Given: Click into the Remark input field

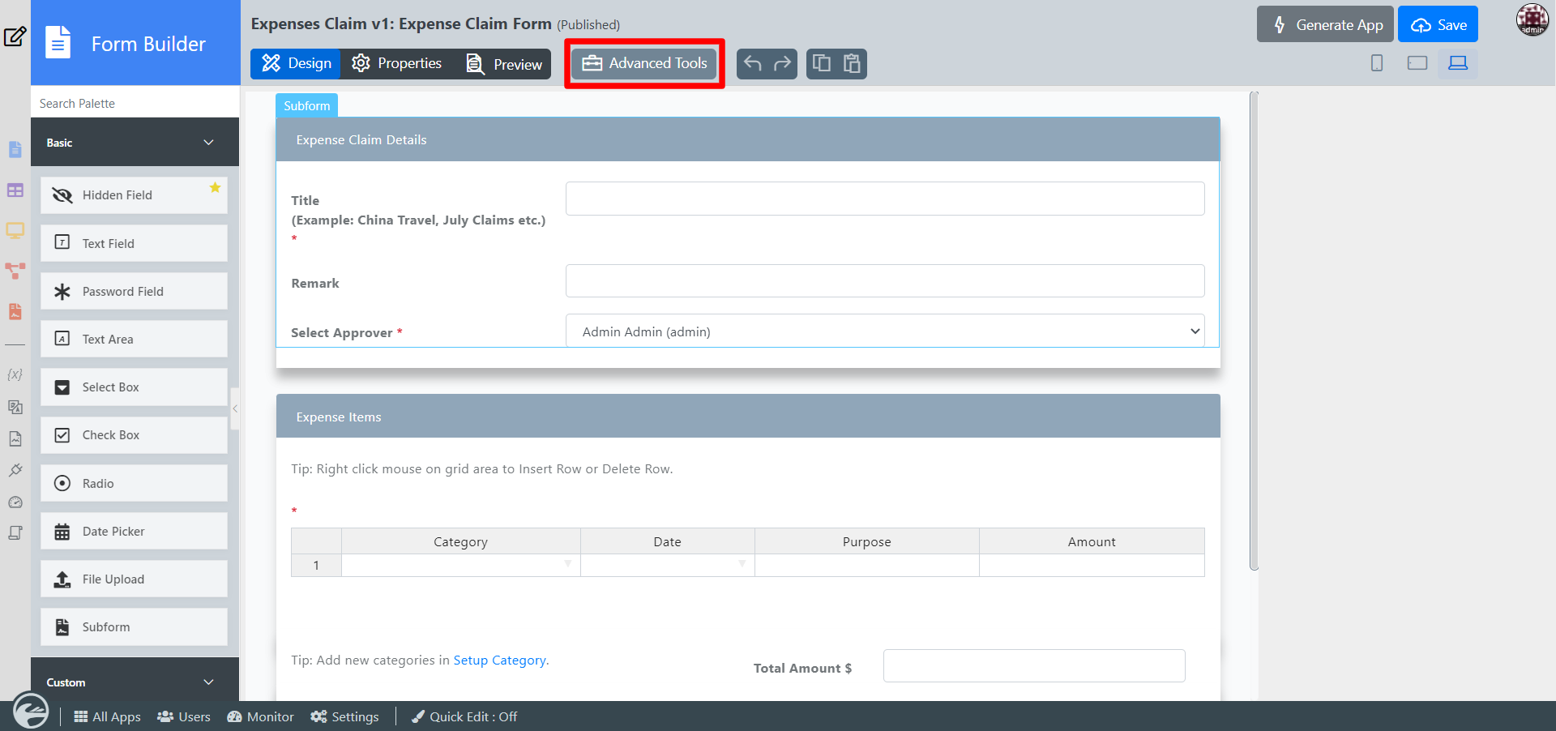Looking at the screenshot, I should point(885,281).
